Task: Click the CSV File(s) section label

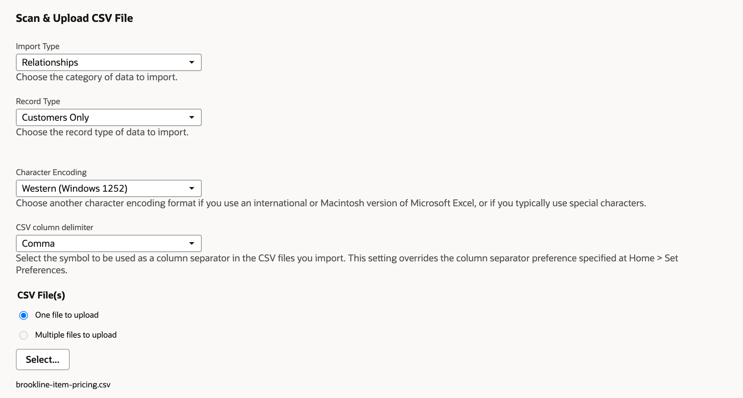Action: click(41, 295)
